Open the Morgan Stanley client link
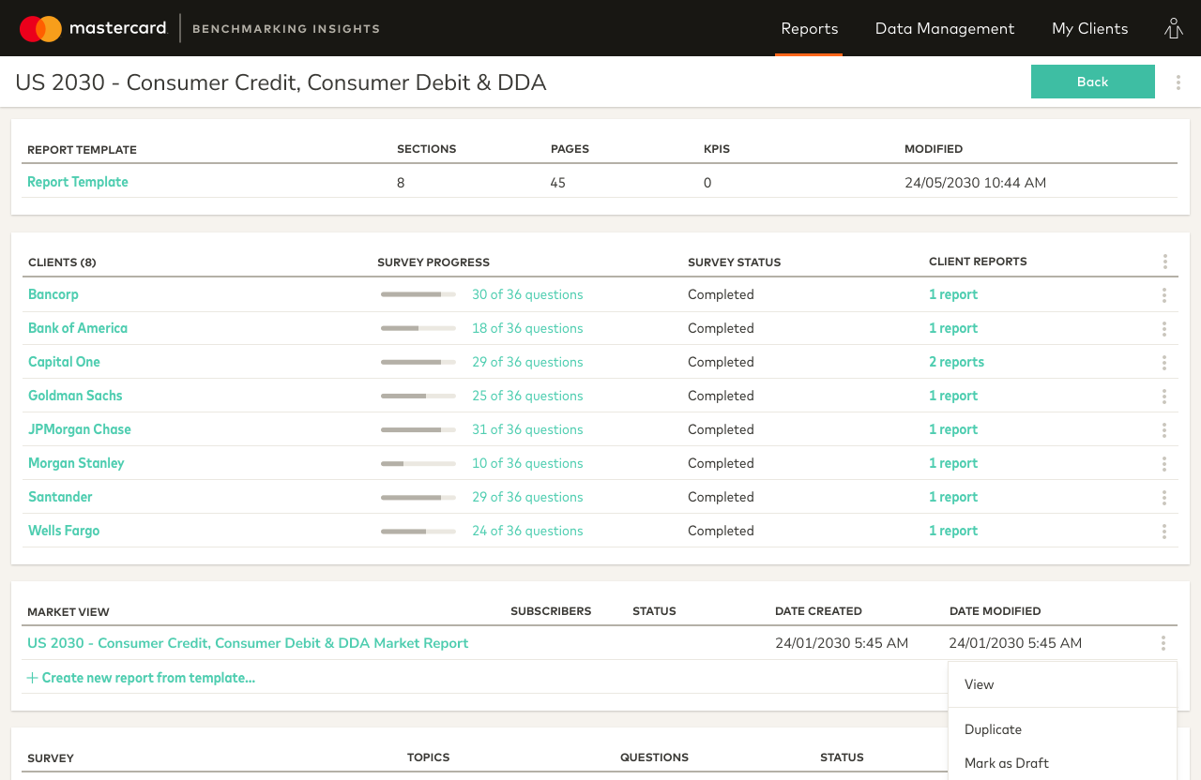1201x780 pixels. 76,463
